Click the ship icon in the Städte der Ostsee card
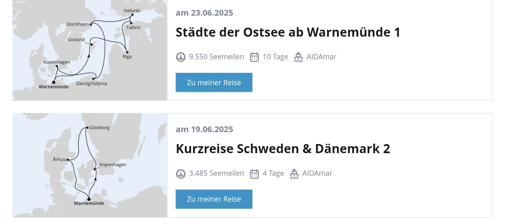This screenshot has height=219, width=505. [x=298, y=57]
